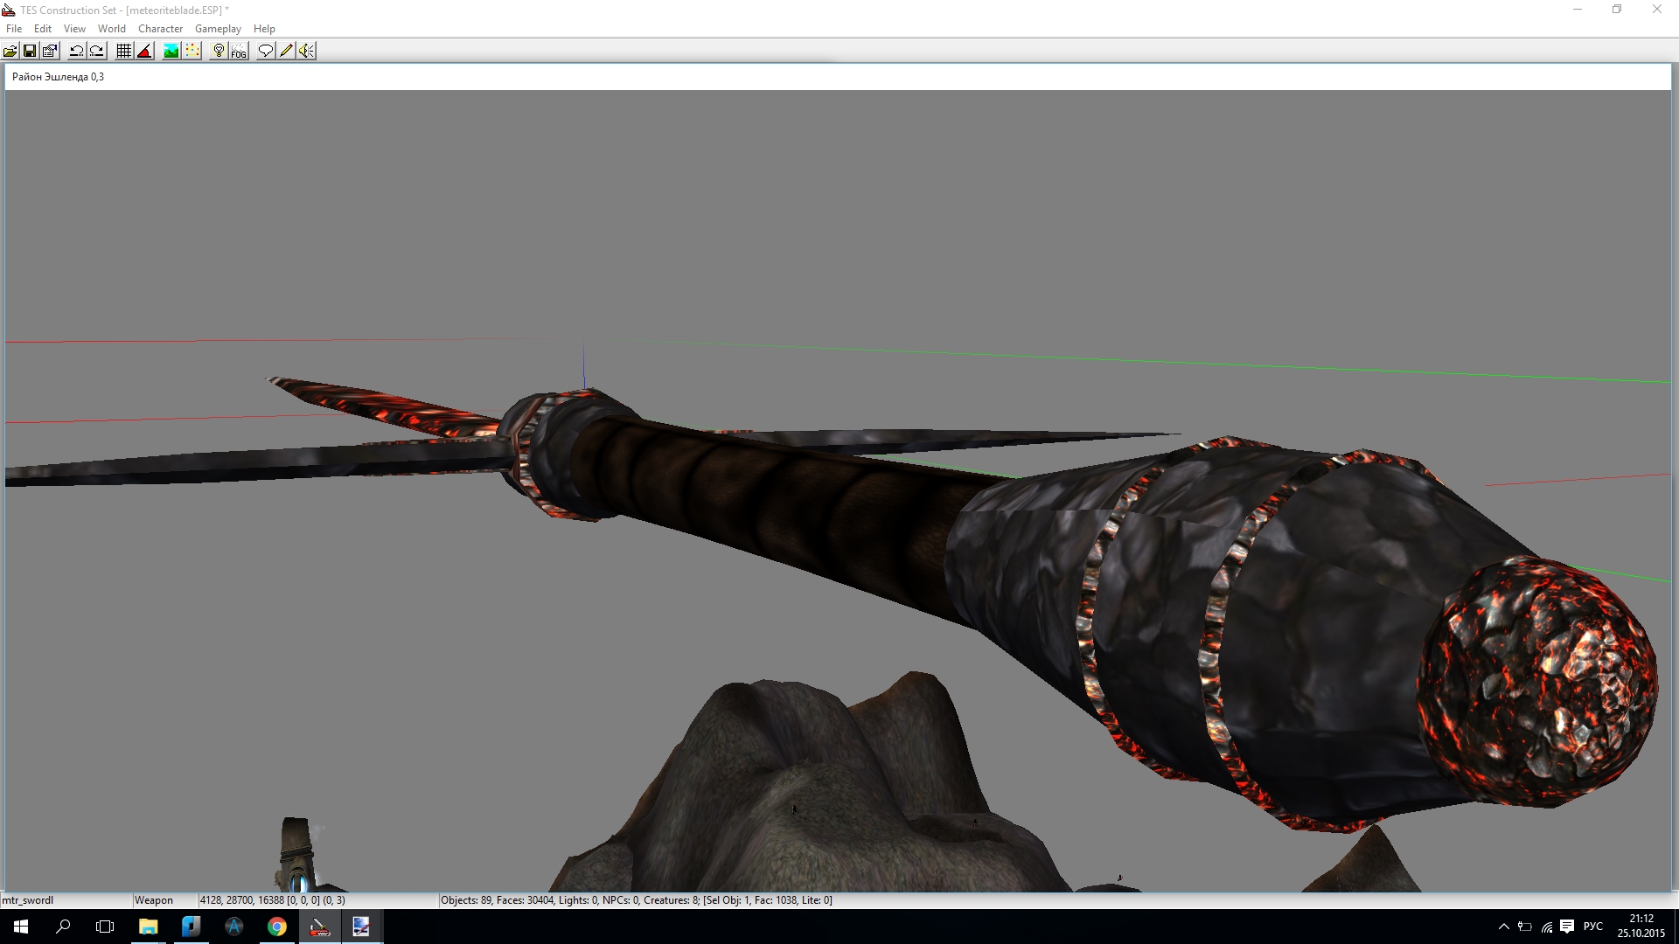Open the Character menu

click(160, 29)
